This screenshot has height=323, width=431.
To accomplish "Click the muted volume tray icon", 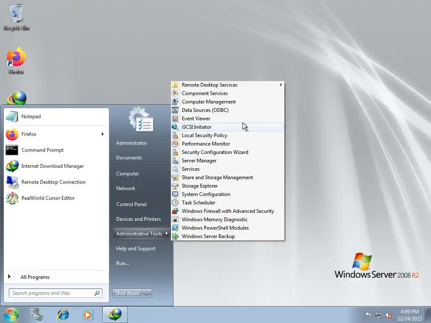I will click(388, 315).
